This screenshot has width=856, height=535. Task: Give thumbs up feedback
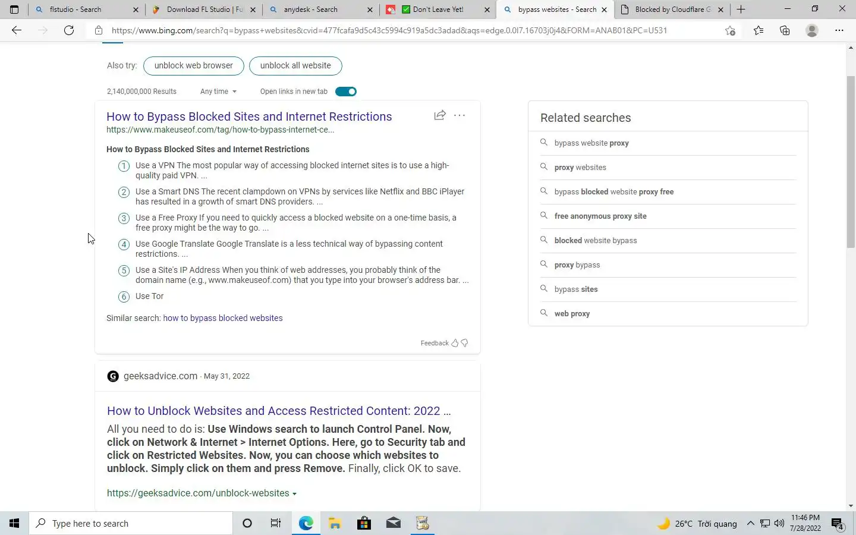point(455,343)
